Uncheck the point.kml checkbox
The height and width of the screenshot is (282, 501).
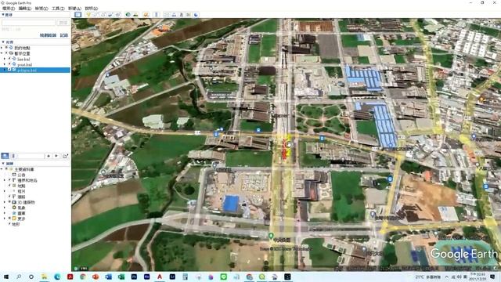(x=9, y=64)
